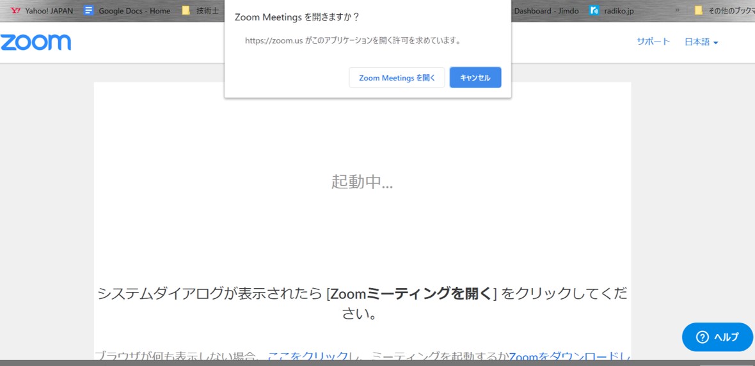Open the 技術士 bookmark folder

(201, 11)
